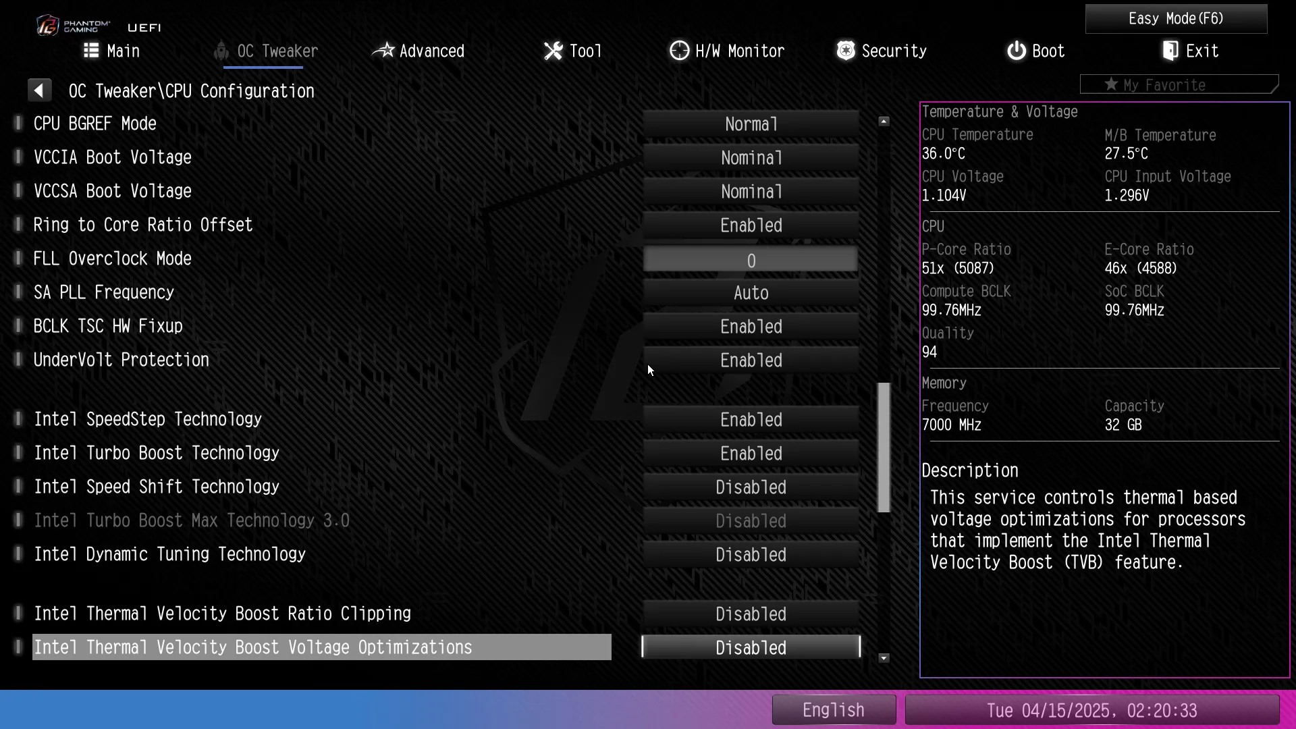
Task: Click the Advanced star icon
Action: point(383,51)
